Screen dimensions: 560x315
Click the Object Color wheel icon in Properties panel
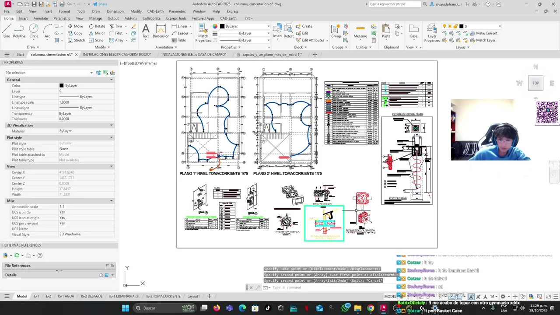(x=215, y=26)
